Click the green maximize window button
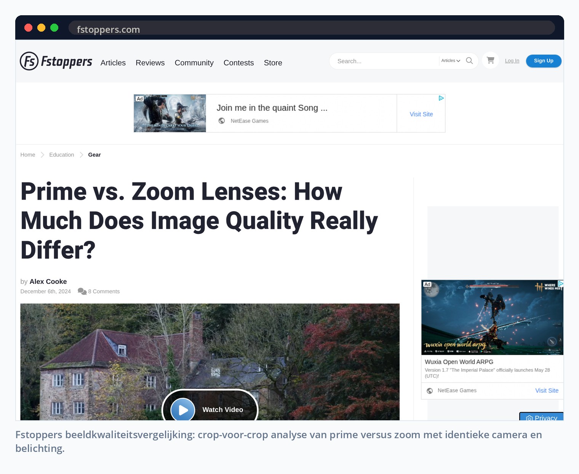The height and width of the screenshot is (474, 579). (x=54, y=27)
